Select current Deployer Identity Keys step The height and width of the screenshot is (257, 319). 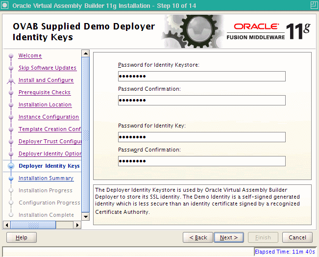(x=49, y=166)
